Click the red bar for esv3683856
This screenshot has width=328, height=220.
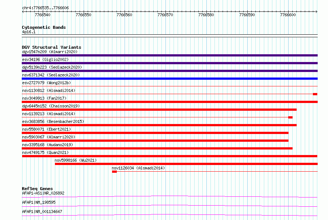[159, 125]
